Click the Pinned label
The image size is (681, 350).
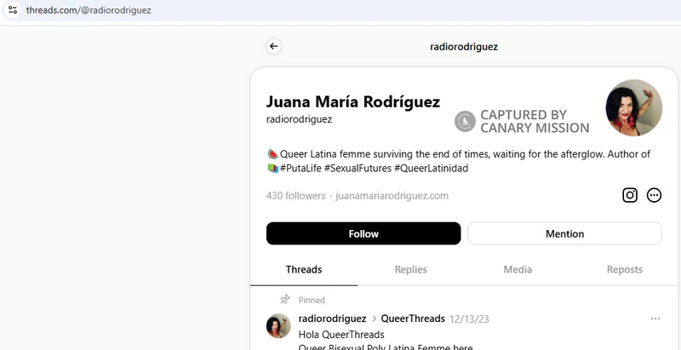click(x=312, y=300)
